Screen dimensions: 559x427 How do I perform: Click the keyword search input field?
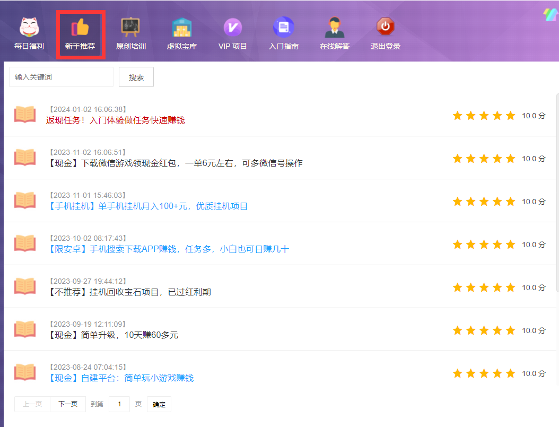(60, 76)
